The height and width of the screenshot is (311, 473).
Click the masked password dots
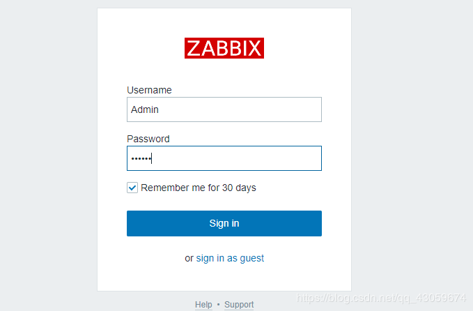tap(141, 159)
